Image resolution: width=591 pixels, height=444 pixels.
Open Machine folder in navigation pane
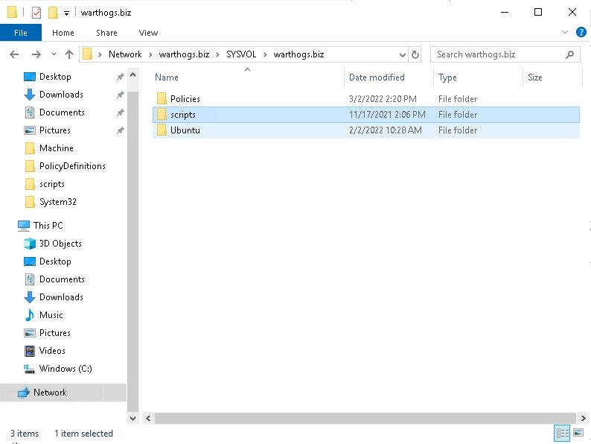[x=56, y=148]
